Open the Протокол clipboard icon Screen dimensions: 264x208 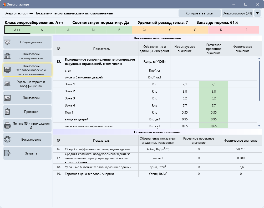tap(7, 111)
